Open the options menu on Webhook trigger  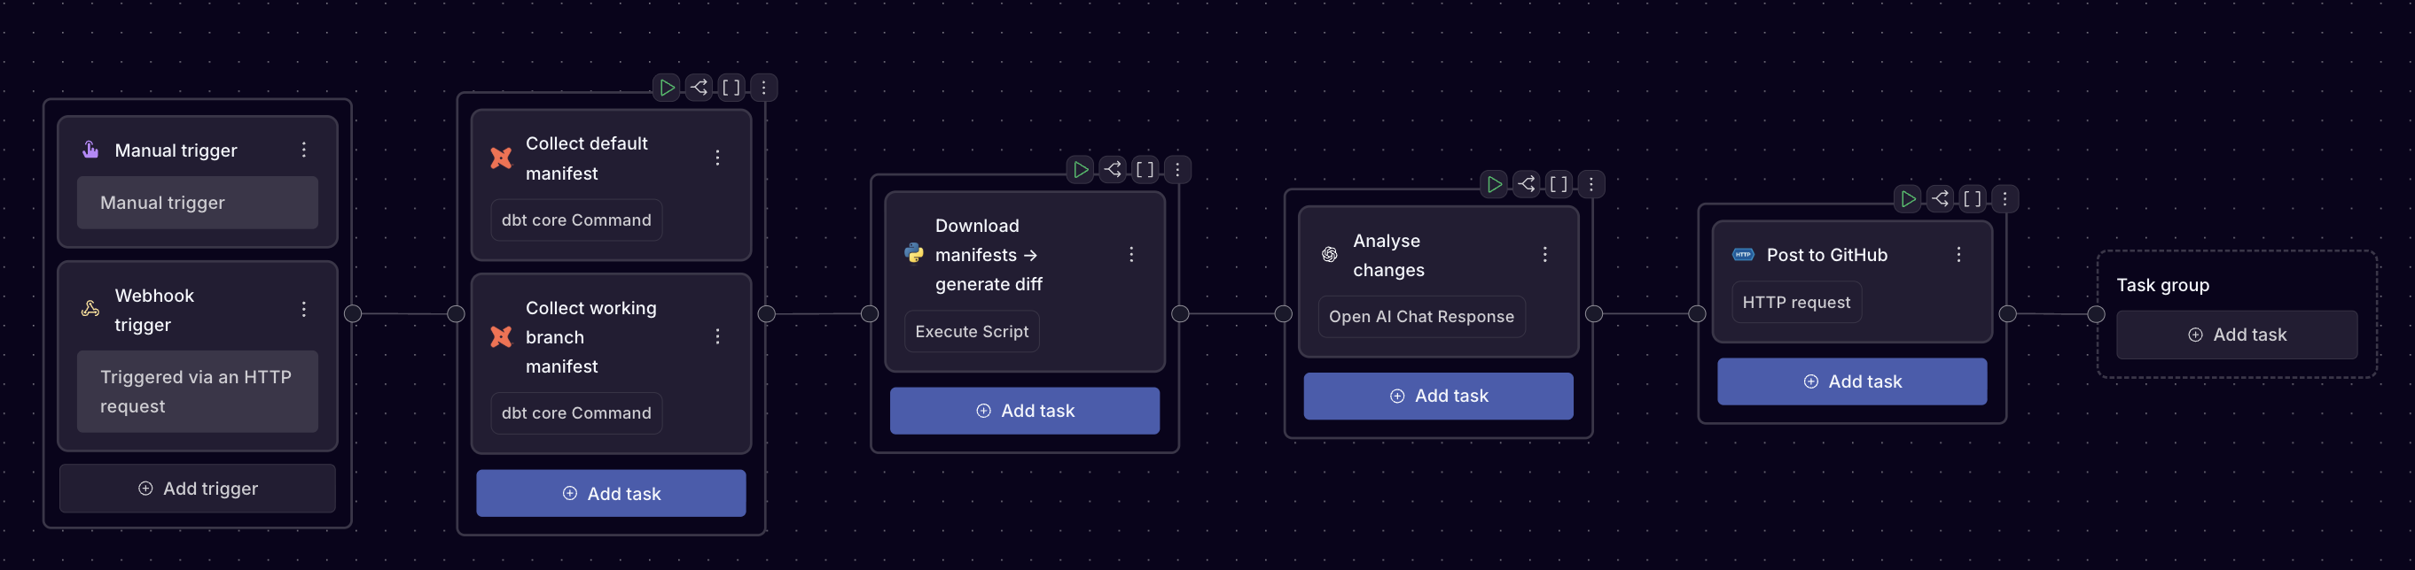pyautogui.click(x=304, y=308)
